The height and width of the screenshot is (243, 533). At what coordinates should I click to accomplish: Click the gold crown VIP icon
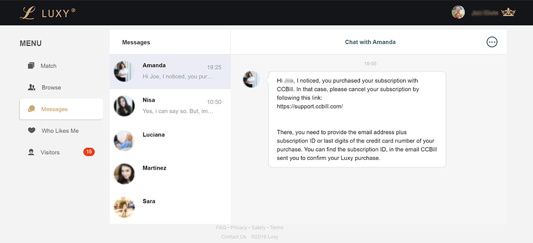pos(507,12)
